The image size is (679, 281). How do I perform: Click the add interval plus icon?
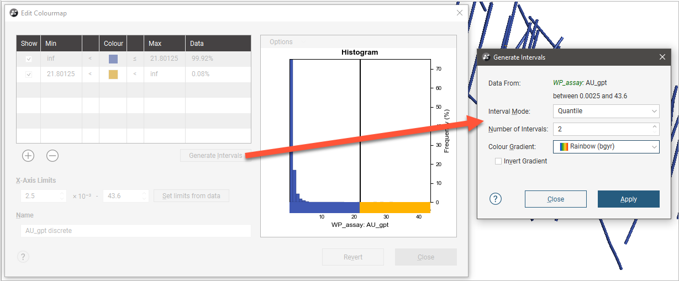pos(28,156)
